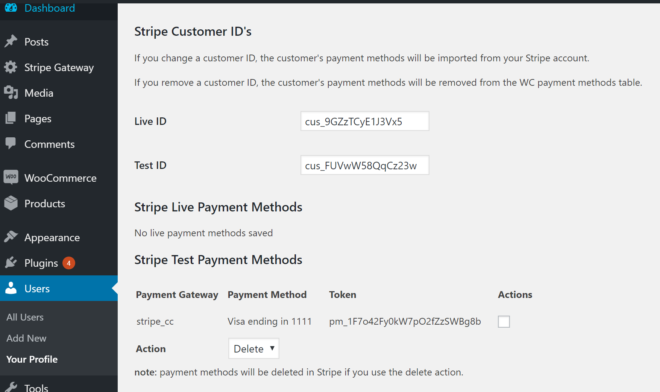Click the Appearance paintbrush icon
This screenshot has width=660, height=392.
point(11,237)
